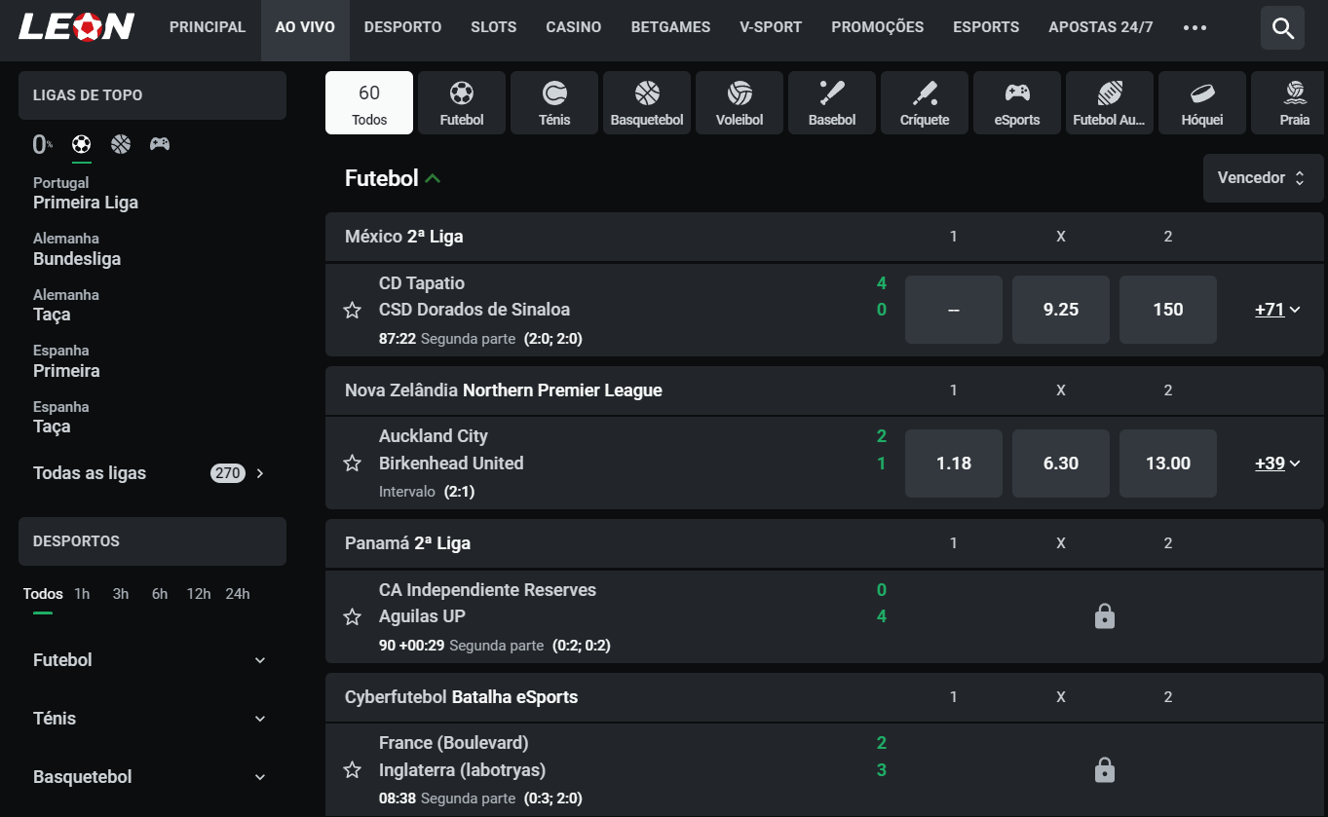Show top leagues for esports gamepad icon
The height and width of the screenshot is (817, 1328).
coord(160,144)
